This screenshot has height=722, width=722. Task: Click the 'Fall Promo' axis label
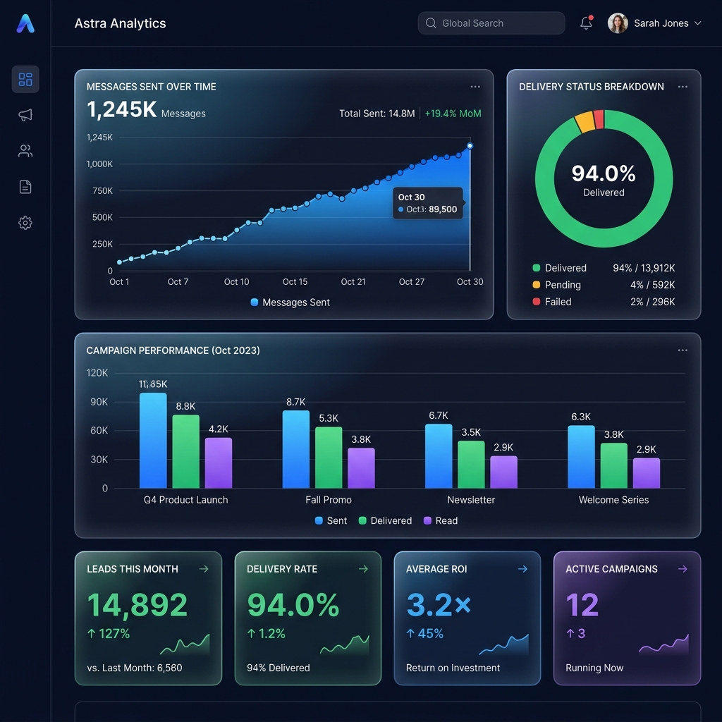pyautogui.click(x=329, y=500)
